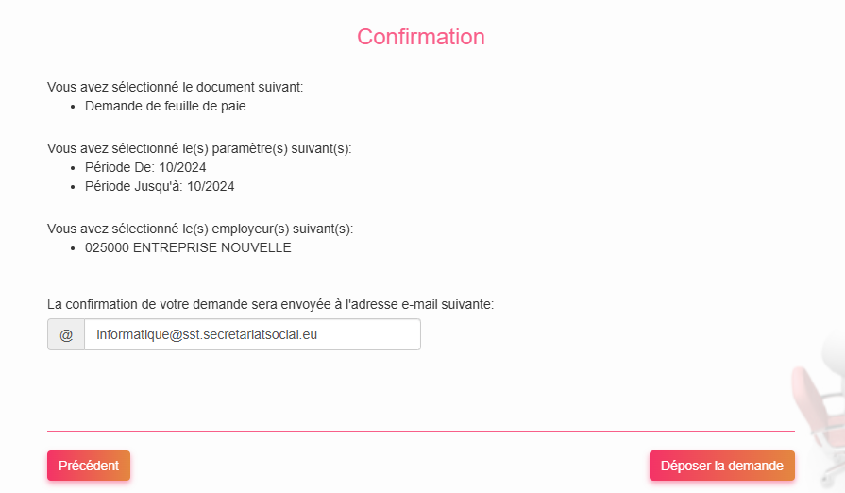Click 'Vous avez sélectionné le document suivant' text
845x493 pixels.
click(x=175, y=87)
